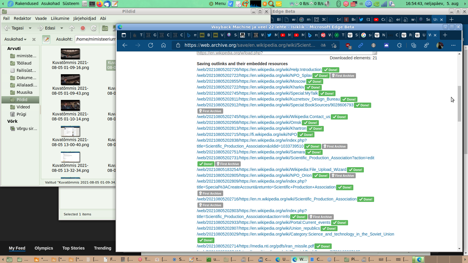Open the volume control in the system tray
Image resolution: width=468 pixels, height=263 pixels.
coord(327,4)
